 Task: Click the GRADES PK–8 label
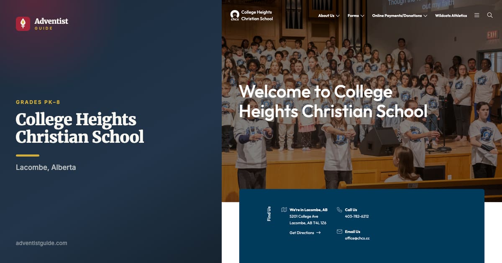click(x=38, y=102)
